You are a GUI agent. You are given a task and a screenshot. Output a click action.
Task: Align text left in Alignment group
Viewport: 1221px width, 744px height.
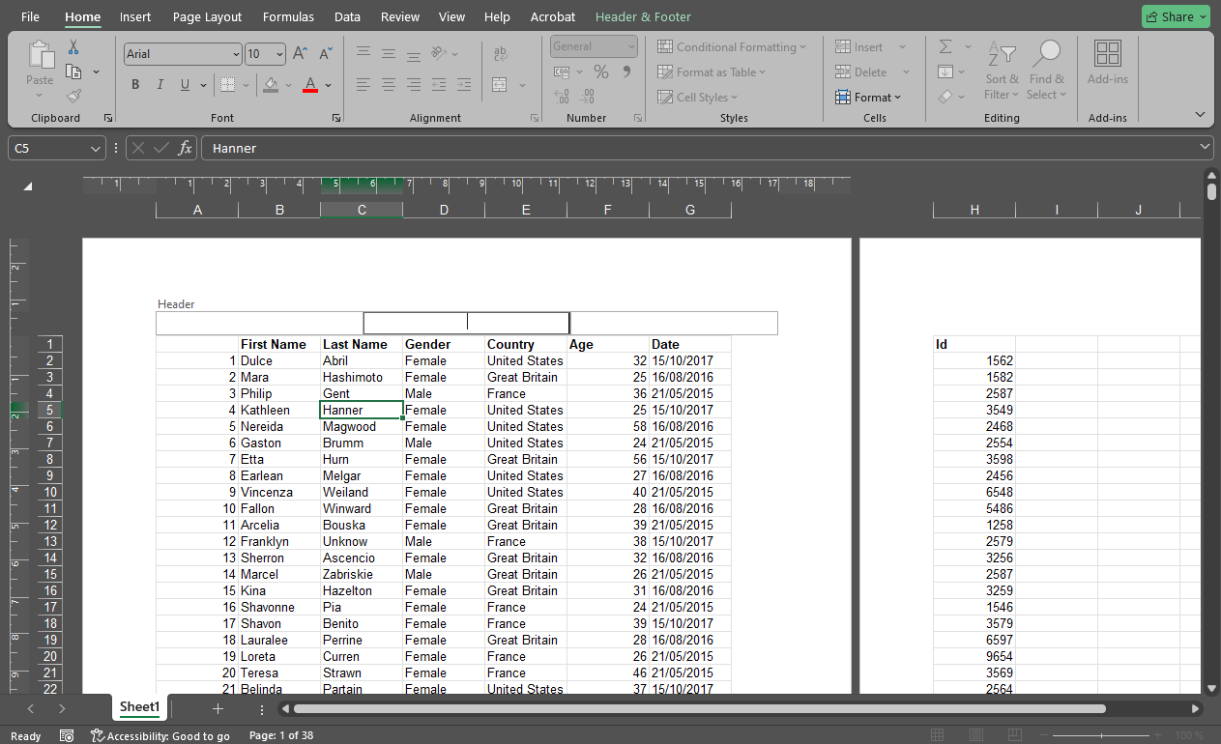point(363,85)
